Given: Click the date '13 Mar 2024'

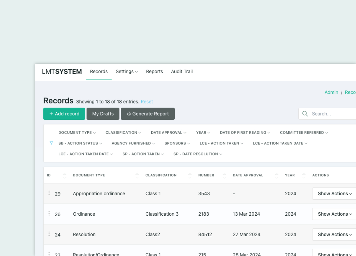Looking at the screenshot, I should [x=246, y=214].
